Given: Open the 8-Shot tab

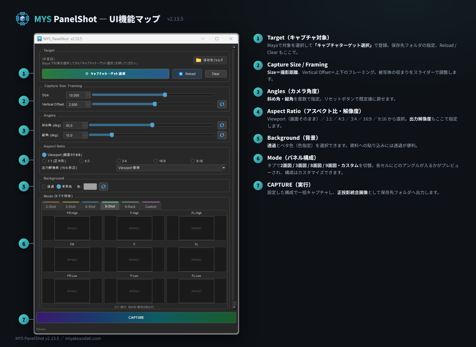Looking at the screenshot, I should tap(90, 206).
